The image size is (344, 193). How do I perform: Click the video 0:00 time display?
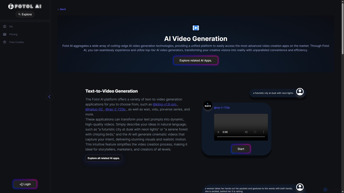[225, 132]
